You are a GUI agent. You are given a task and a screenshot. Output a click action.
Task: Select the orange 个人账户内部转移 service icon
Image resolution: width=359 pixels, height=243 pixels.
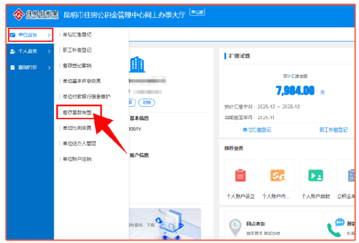pyautogui.click(x=277, y=175)
